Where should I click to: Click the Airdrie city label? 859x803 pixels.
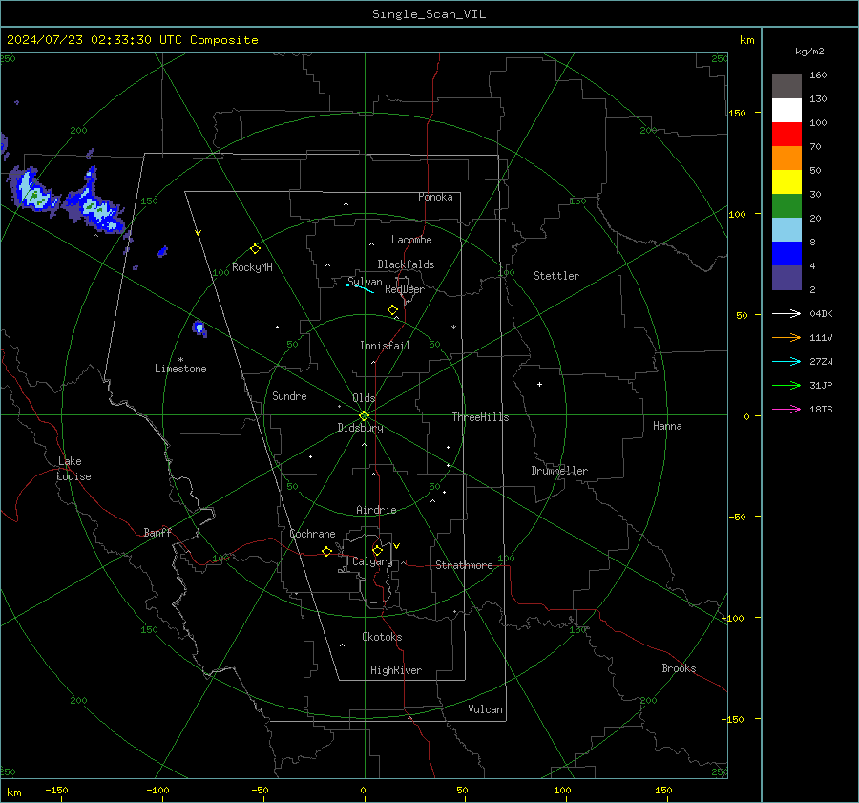coord(376,510)
